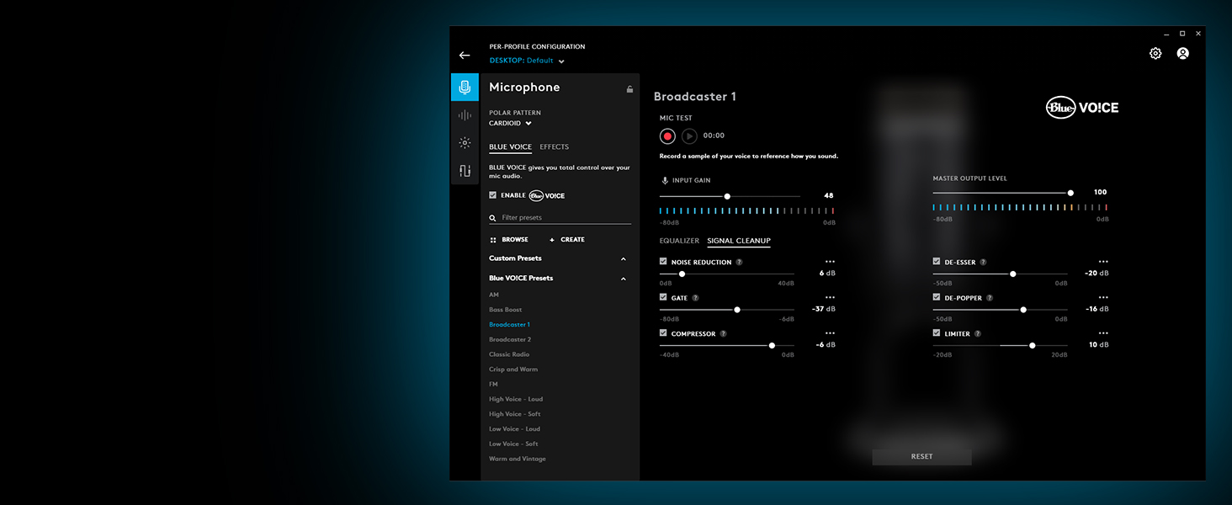Click the Input Gain slider handle

coord(727,196)
